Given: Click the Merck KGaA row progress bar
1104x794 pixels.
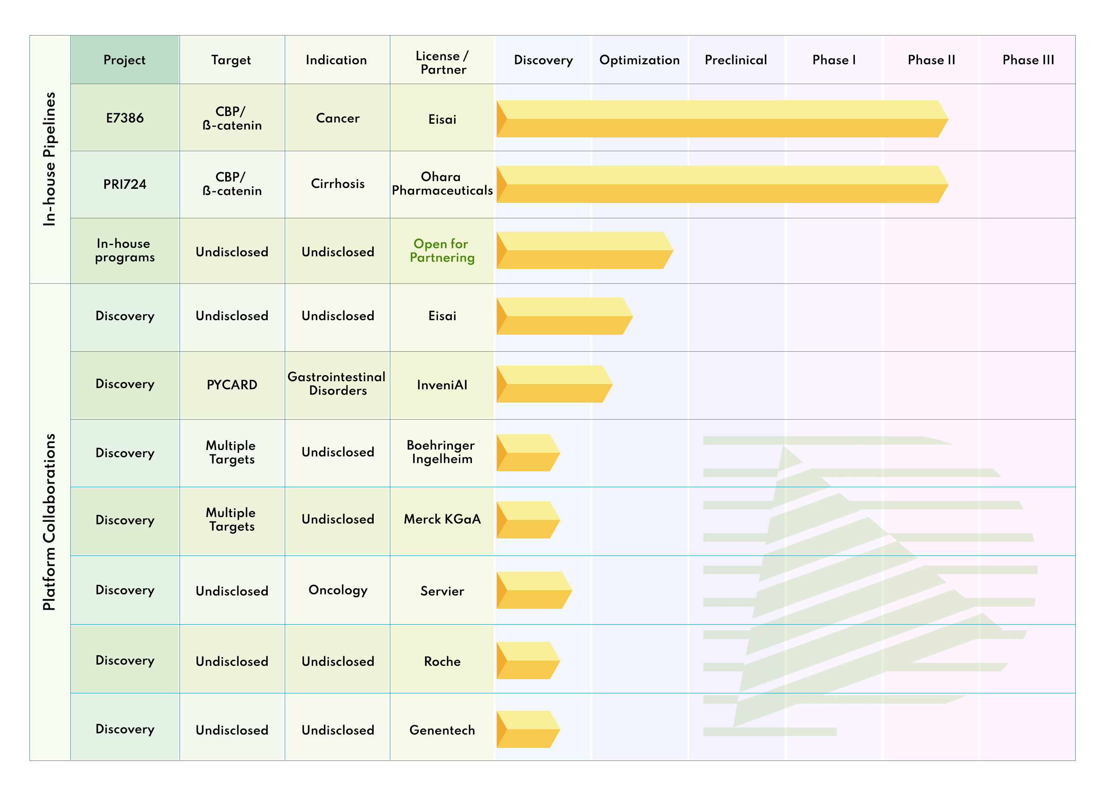Looking at the screenshot, I should click(x=528, y=519).
